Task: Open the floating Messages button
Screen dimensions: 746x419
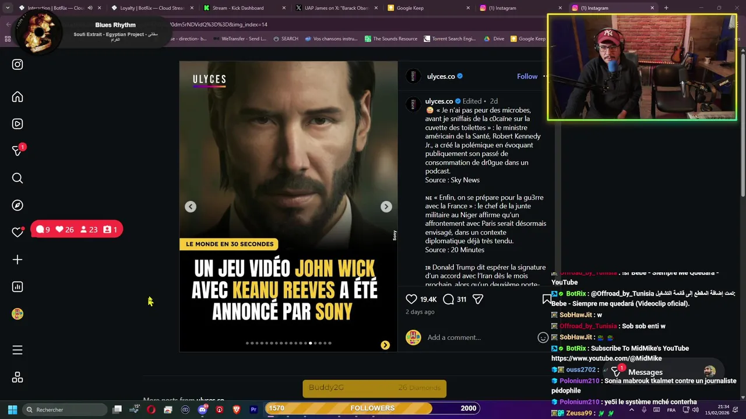Action: 664,372
